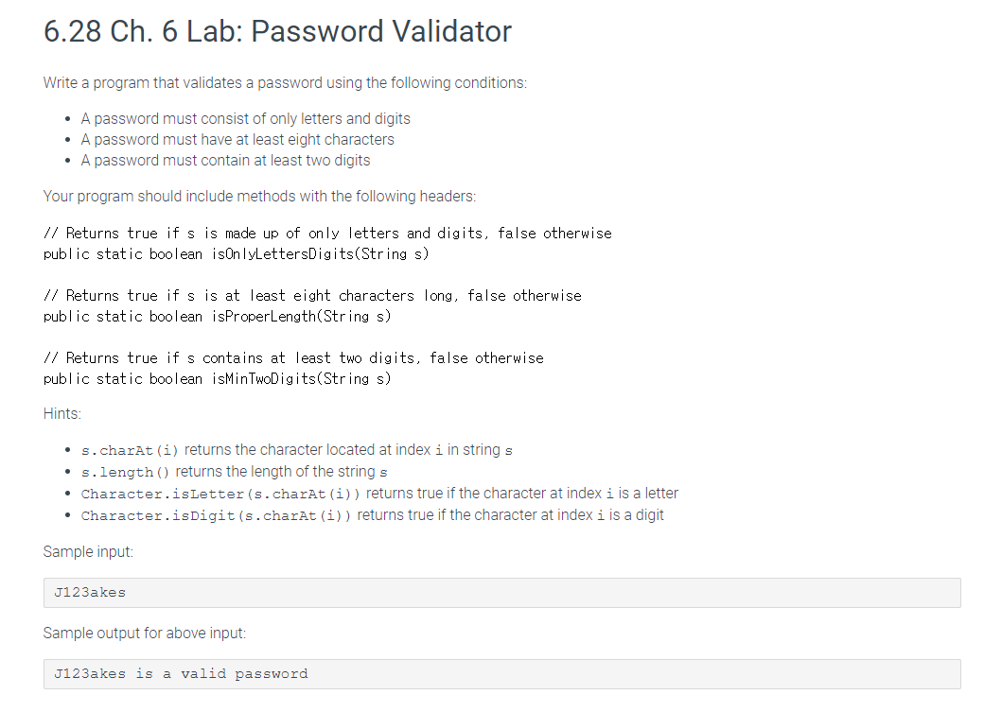Click the s.length() hint code
Image resolution: width=984 pixels, height=712 pixels.
[x=126, y=473]
